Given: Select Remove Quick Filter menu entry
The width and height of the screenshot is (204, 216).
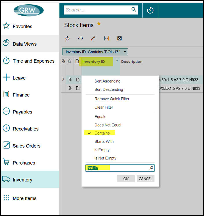Looking at the screenshot, I should click(112, 99).
